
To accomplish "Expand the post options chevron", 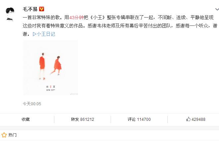I will tap(217, 9).
